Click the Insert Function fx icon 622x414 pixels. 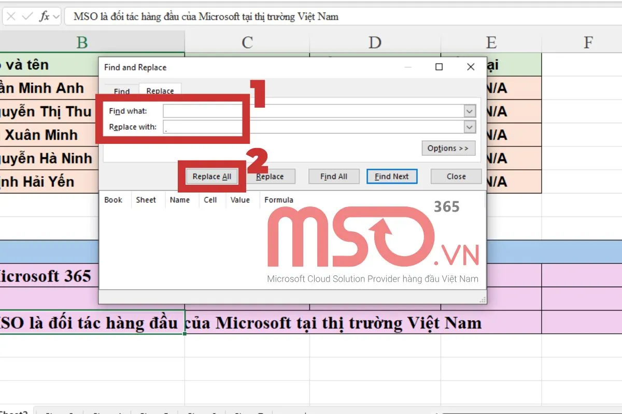click(45, 17)
